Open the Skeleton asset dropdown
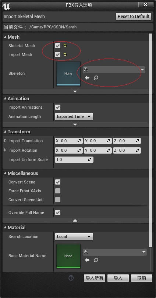 (114, 70)
